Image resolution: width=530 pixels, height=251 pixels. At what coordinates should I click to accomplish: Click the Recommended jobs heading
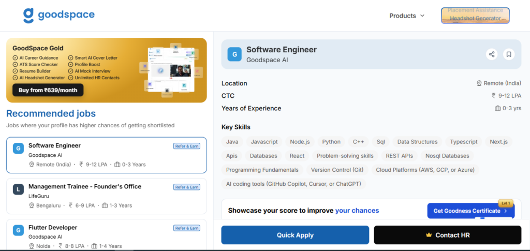coord(51,113)
